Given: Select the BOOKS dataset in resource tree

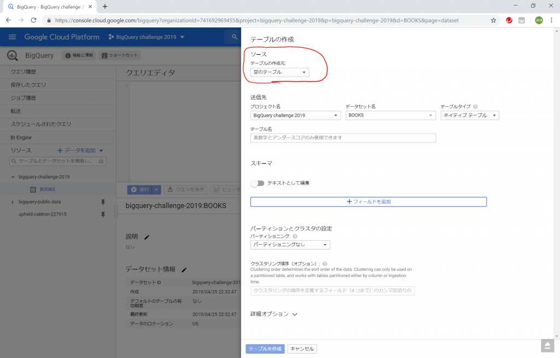Looking at the screenshot, I should click(48, 189).
